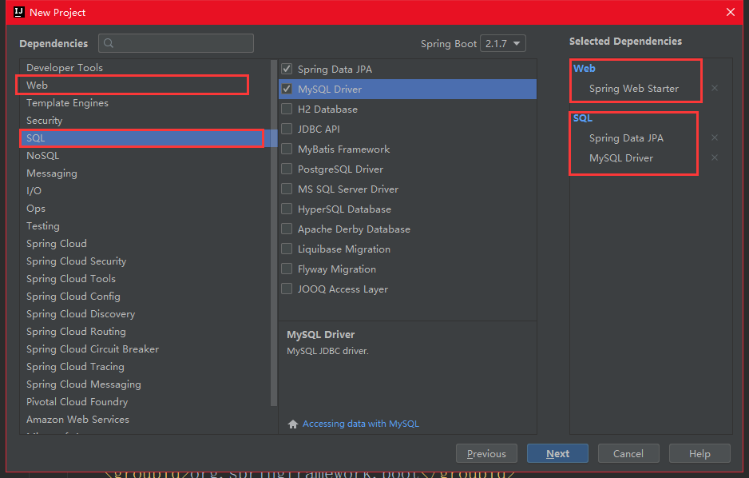Select Spring Cloud Security category
This screenshot has width=749, height=478.
click(x=145, y=261)
